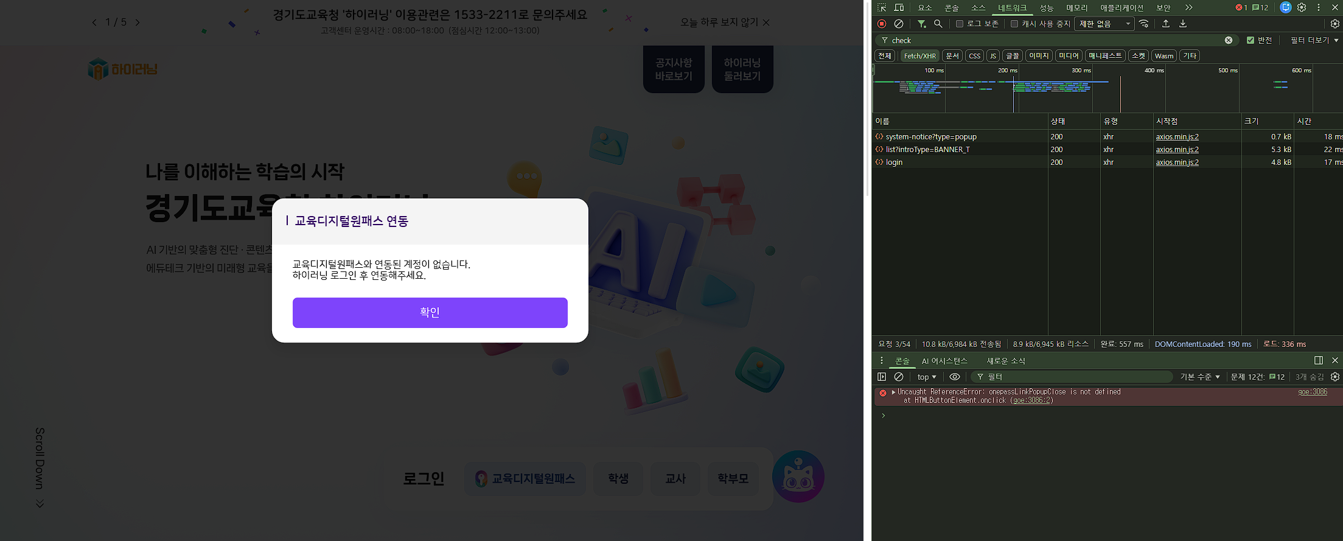This screenshot has height=541, width=1343.
Task: Expand the Uncaught ReferenceError message
Action: click(893, 392)
